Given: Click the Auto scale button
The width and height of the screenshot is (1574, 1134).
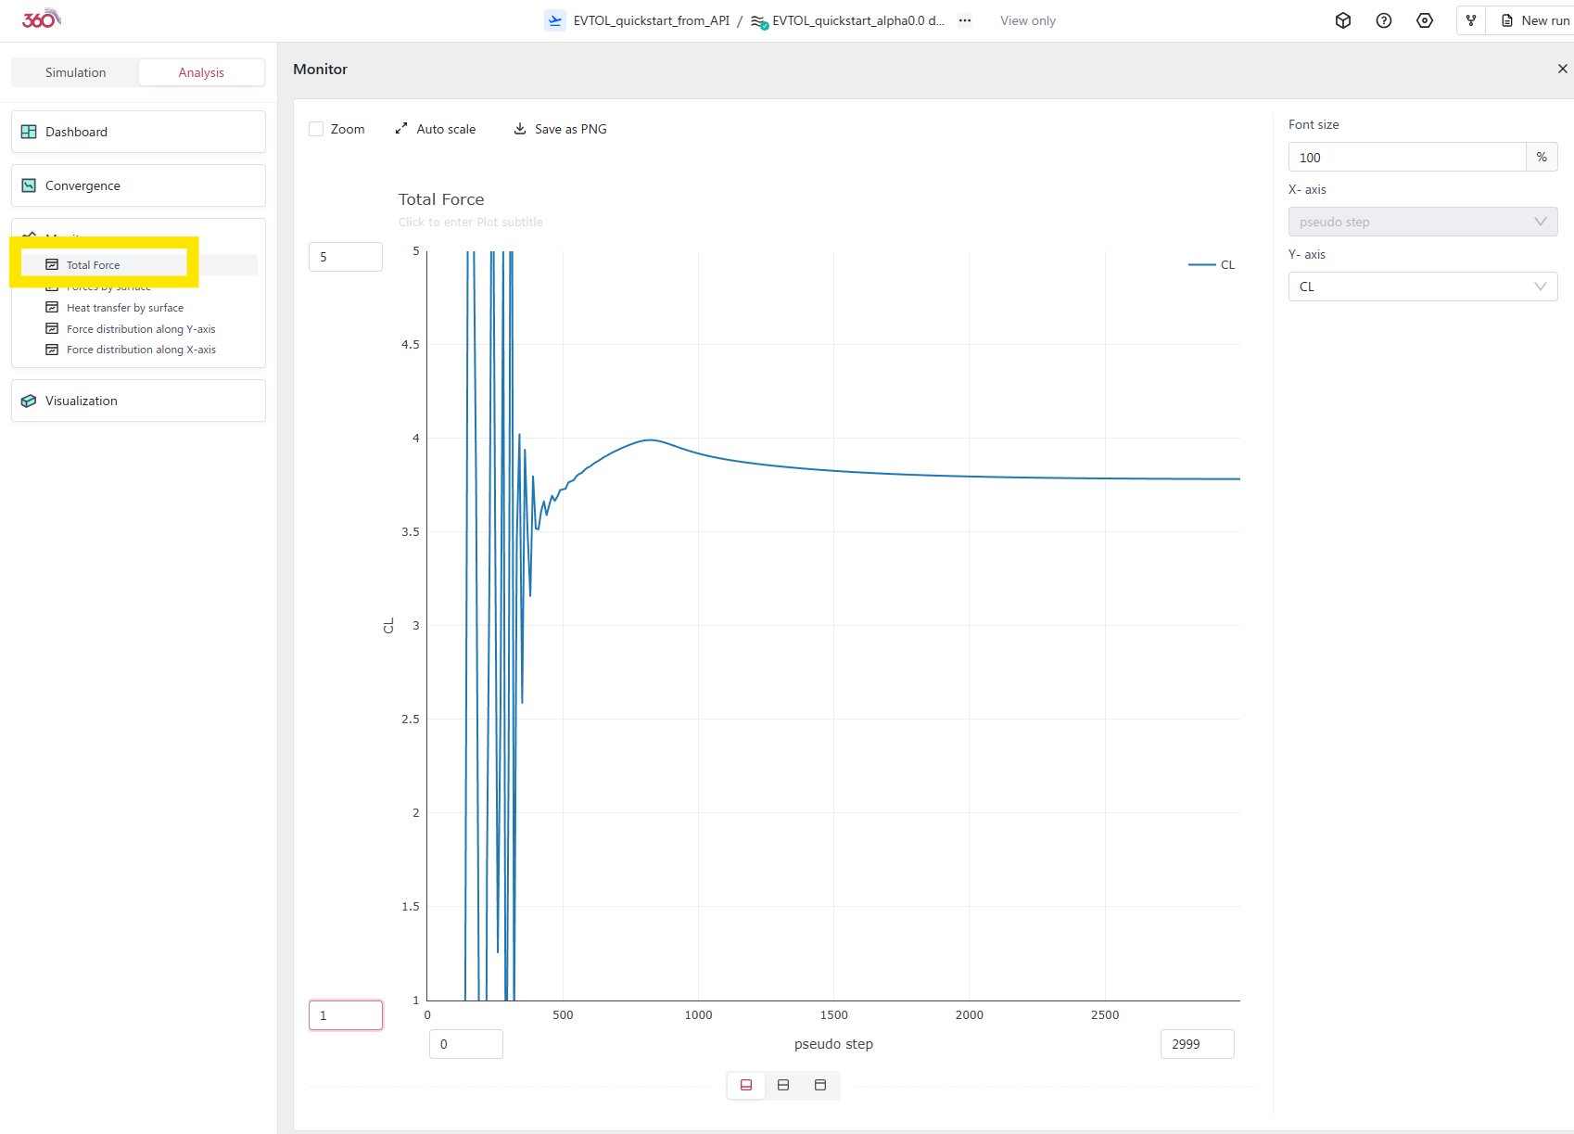Looking at the screenshot, I should tap(436, 129).
